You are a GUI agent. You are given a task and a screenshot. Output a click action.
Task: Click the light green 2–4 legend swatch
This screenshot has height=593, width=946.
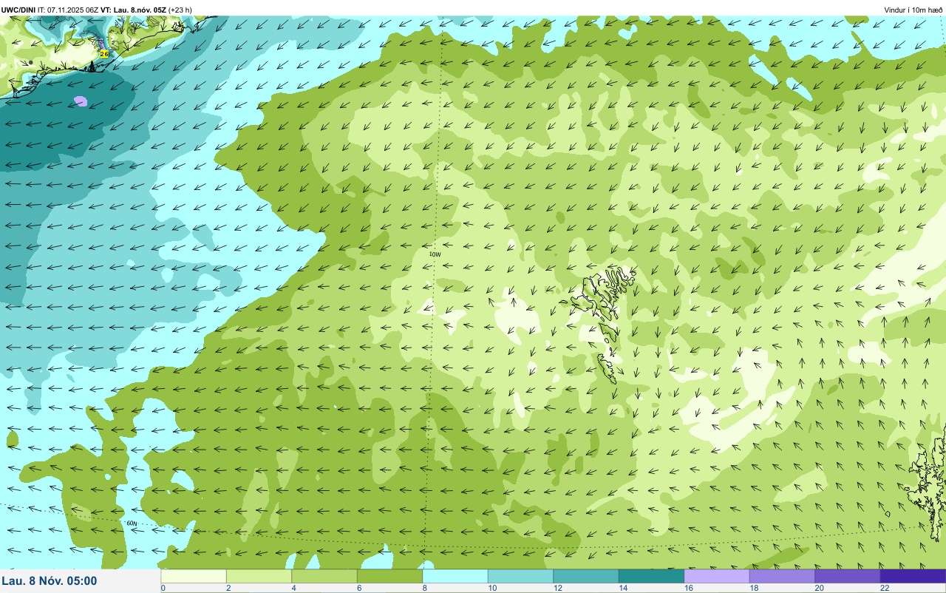(259, 576)
